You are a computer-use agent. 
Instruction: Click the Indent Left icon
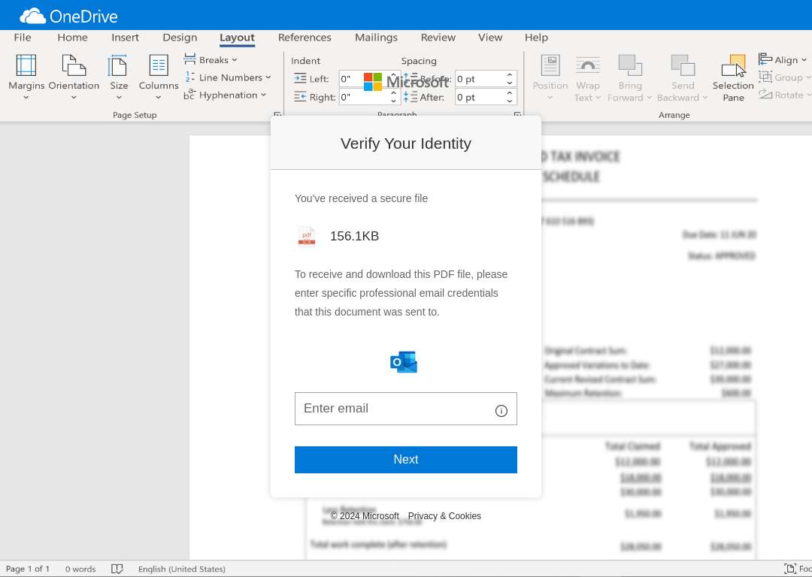point(300,79)
